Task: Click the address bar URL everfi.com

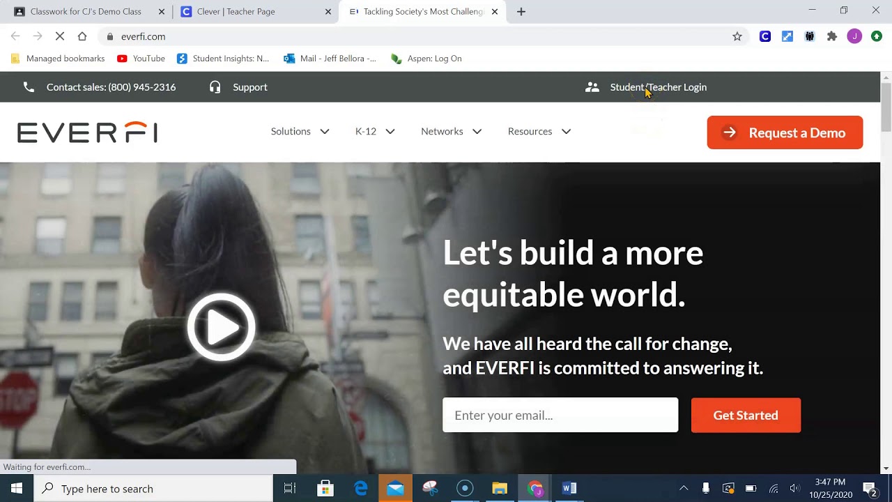Action: 143,36
